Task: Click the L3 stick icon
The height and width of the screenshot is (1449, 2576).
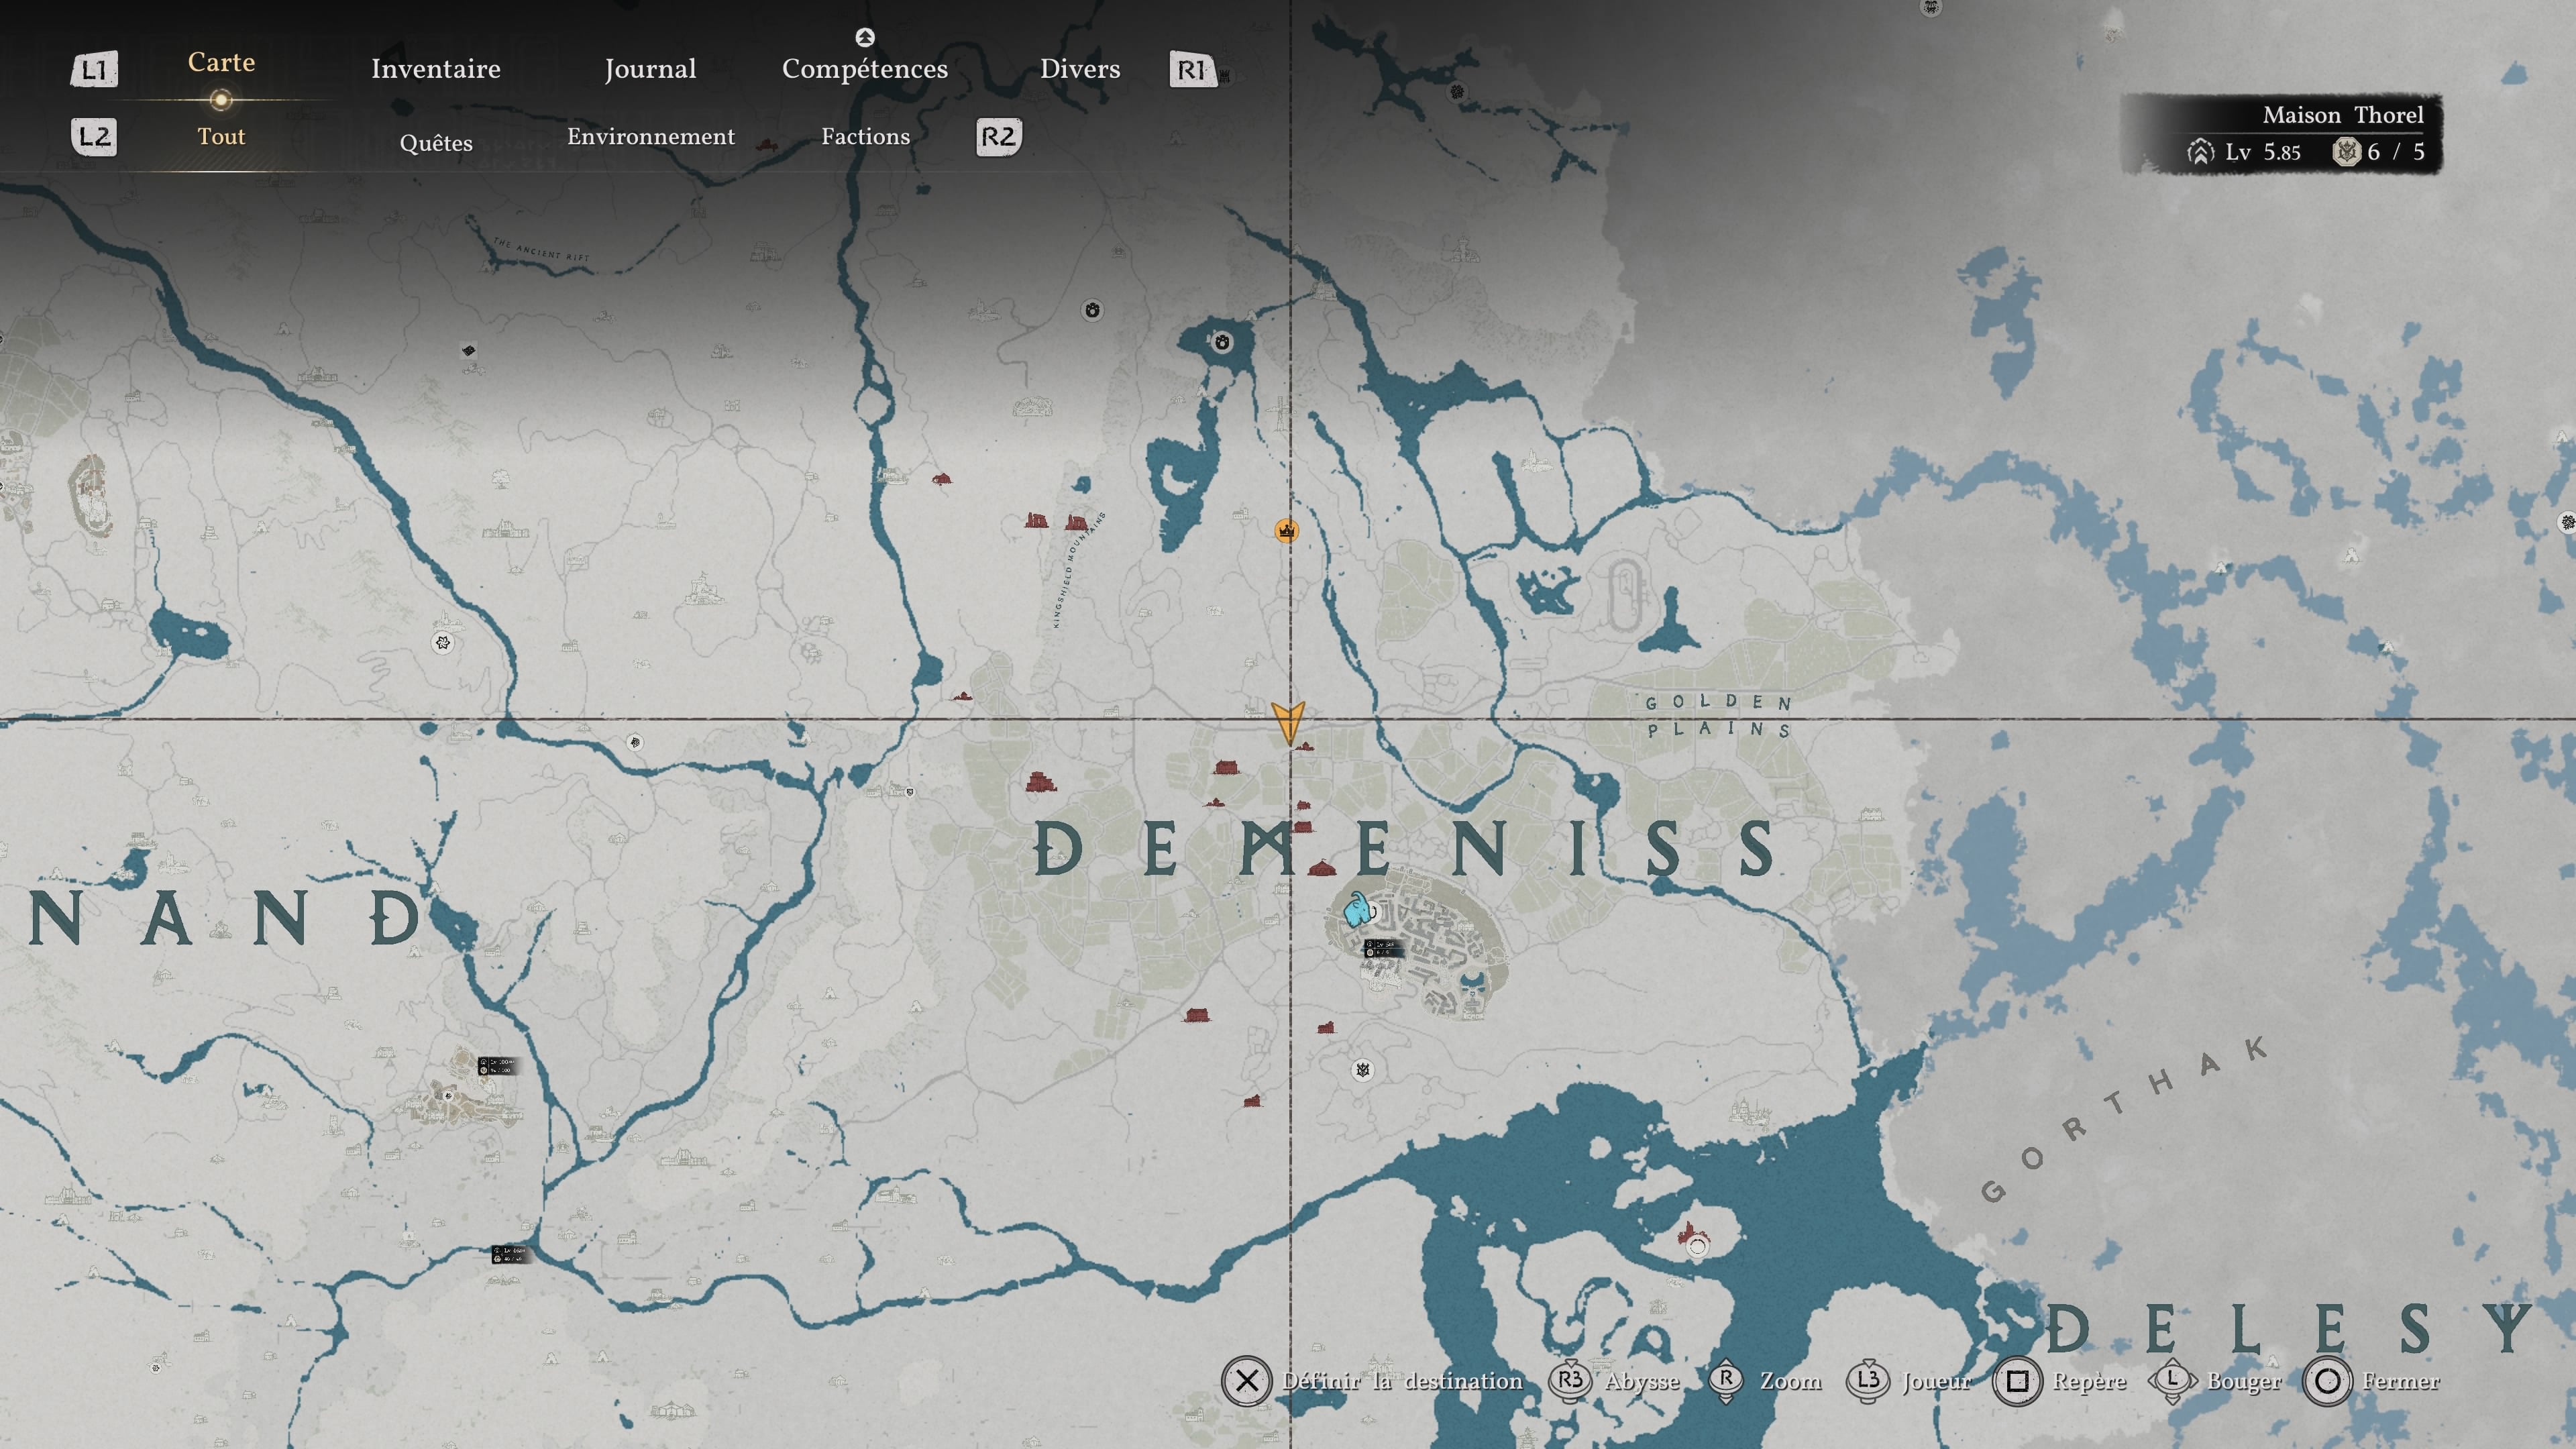Action: coord(1867,1381)
